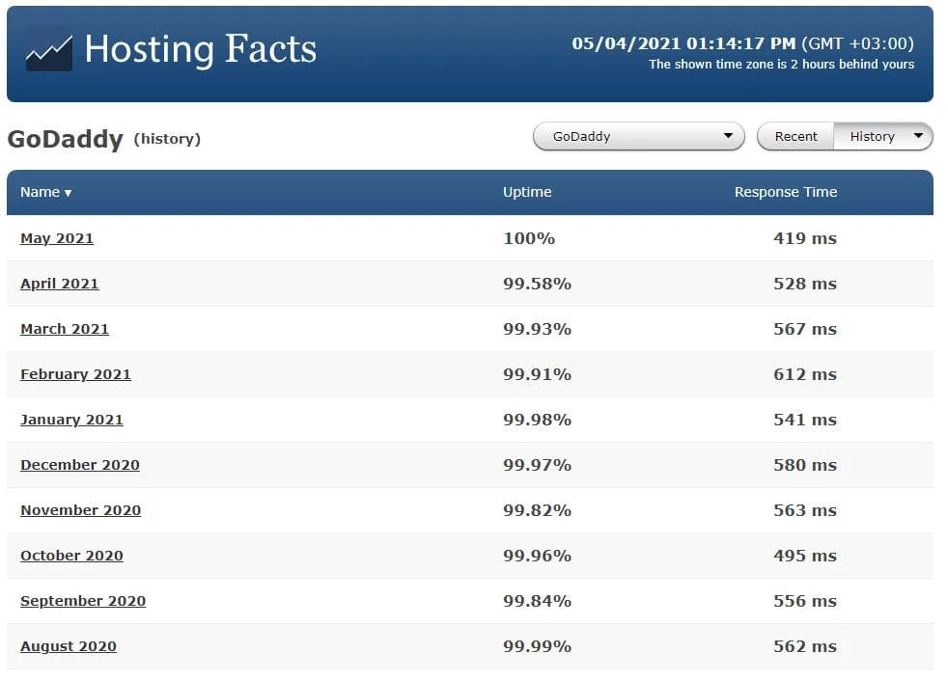
Task: Switch to the Recent view tab
Action: (x=795, y=137)
